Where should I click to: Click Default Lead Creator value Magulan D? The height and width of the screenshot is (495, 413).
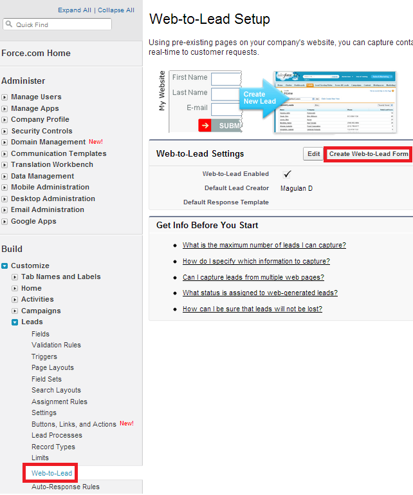point(297,188)
